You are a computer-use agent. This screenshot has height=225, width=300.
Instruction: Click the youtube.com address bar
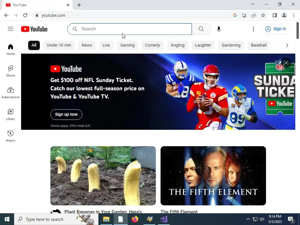[132, 15]
